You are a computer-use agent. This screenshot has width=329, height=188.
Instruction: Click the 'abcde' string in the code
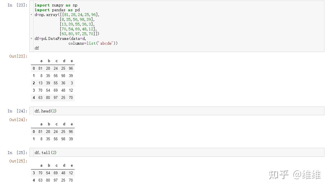[x=106, y=43]
